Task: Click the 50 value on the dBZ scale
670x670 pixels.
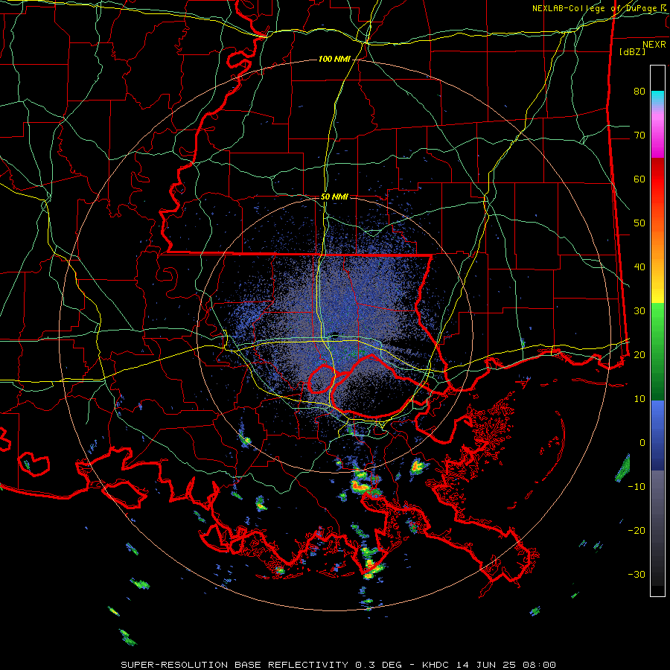Action: pyautogui.click(x=639, y=223)
